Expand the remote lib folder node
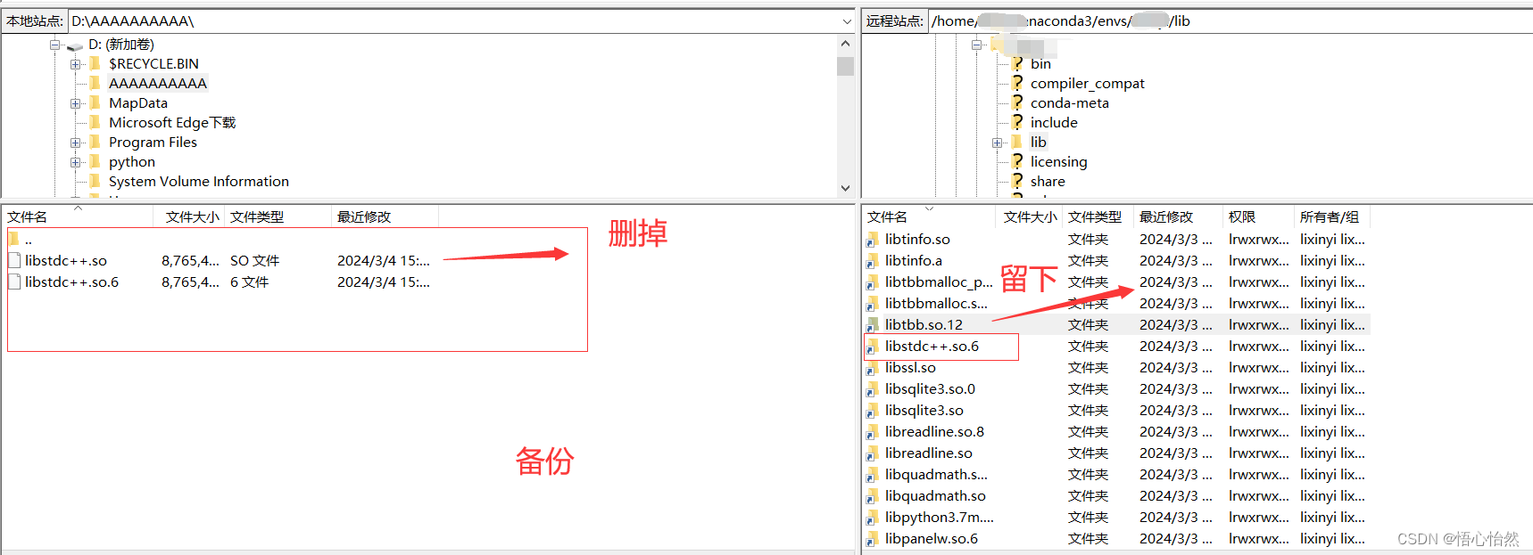 pos(997,143)
